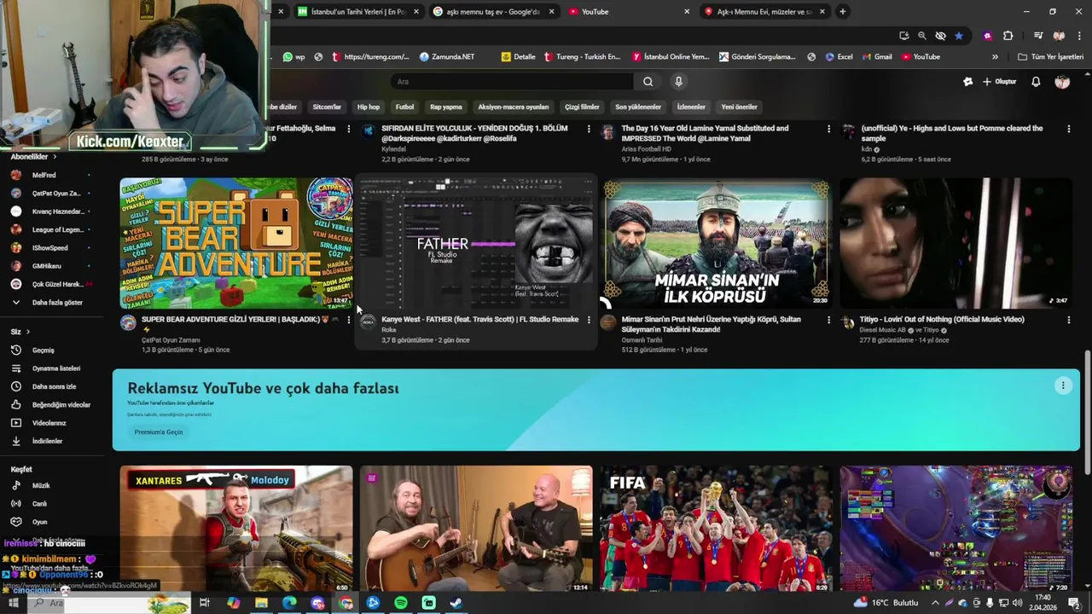Select the Son yüklenenler filter chip

click(638, 107)
